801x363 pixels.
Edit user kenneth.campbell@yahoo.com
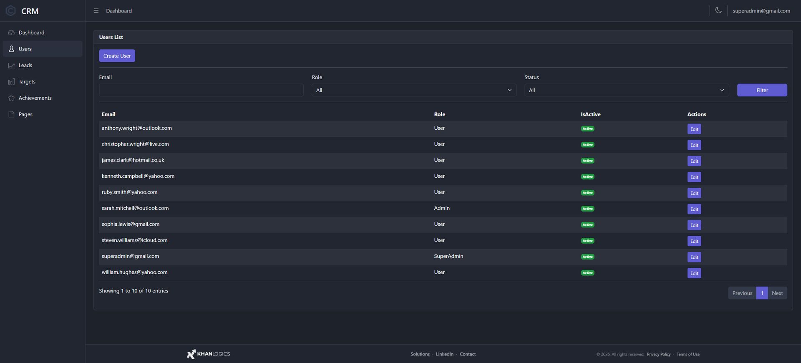pyautogui.click(x=694, y=177)
